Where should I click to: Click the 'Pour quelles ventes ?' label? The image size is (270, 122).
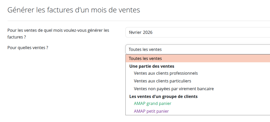pyautogui.click(x=28, y=48)
